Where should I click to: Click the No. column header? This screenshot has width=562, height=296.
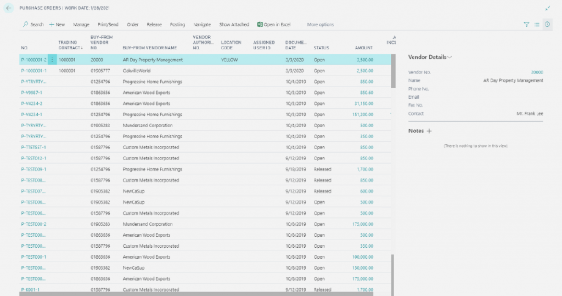click(x=24, y=48)
